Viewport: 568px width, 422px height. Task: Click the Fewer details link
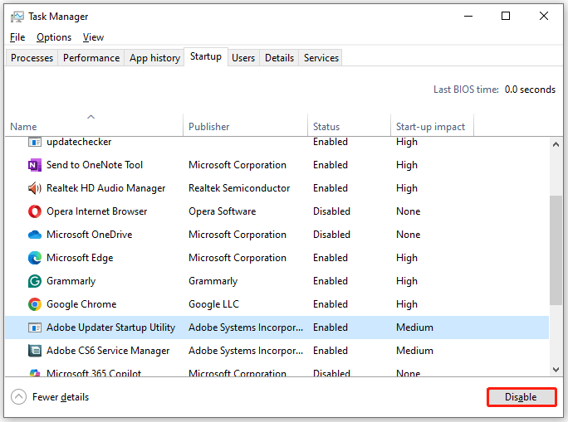tap(61, 397)
